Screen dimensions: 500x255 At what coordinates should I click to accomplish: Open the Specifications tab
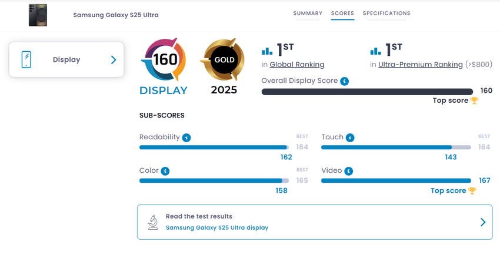386,14
